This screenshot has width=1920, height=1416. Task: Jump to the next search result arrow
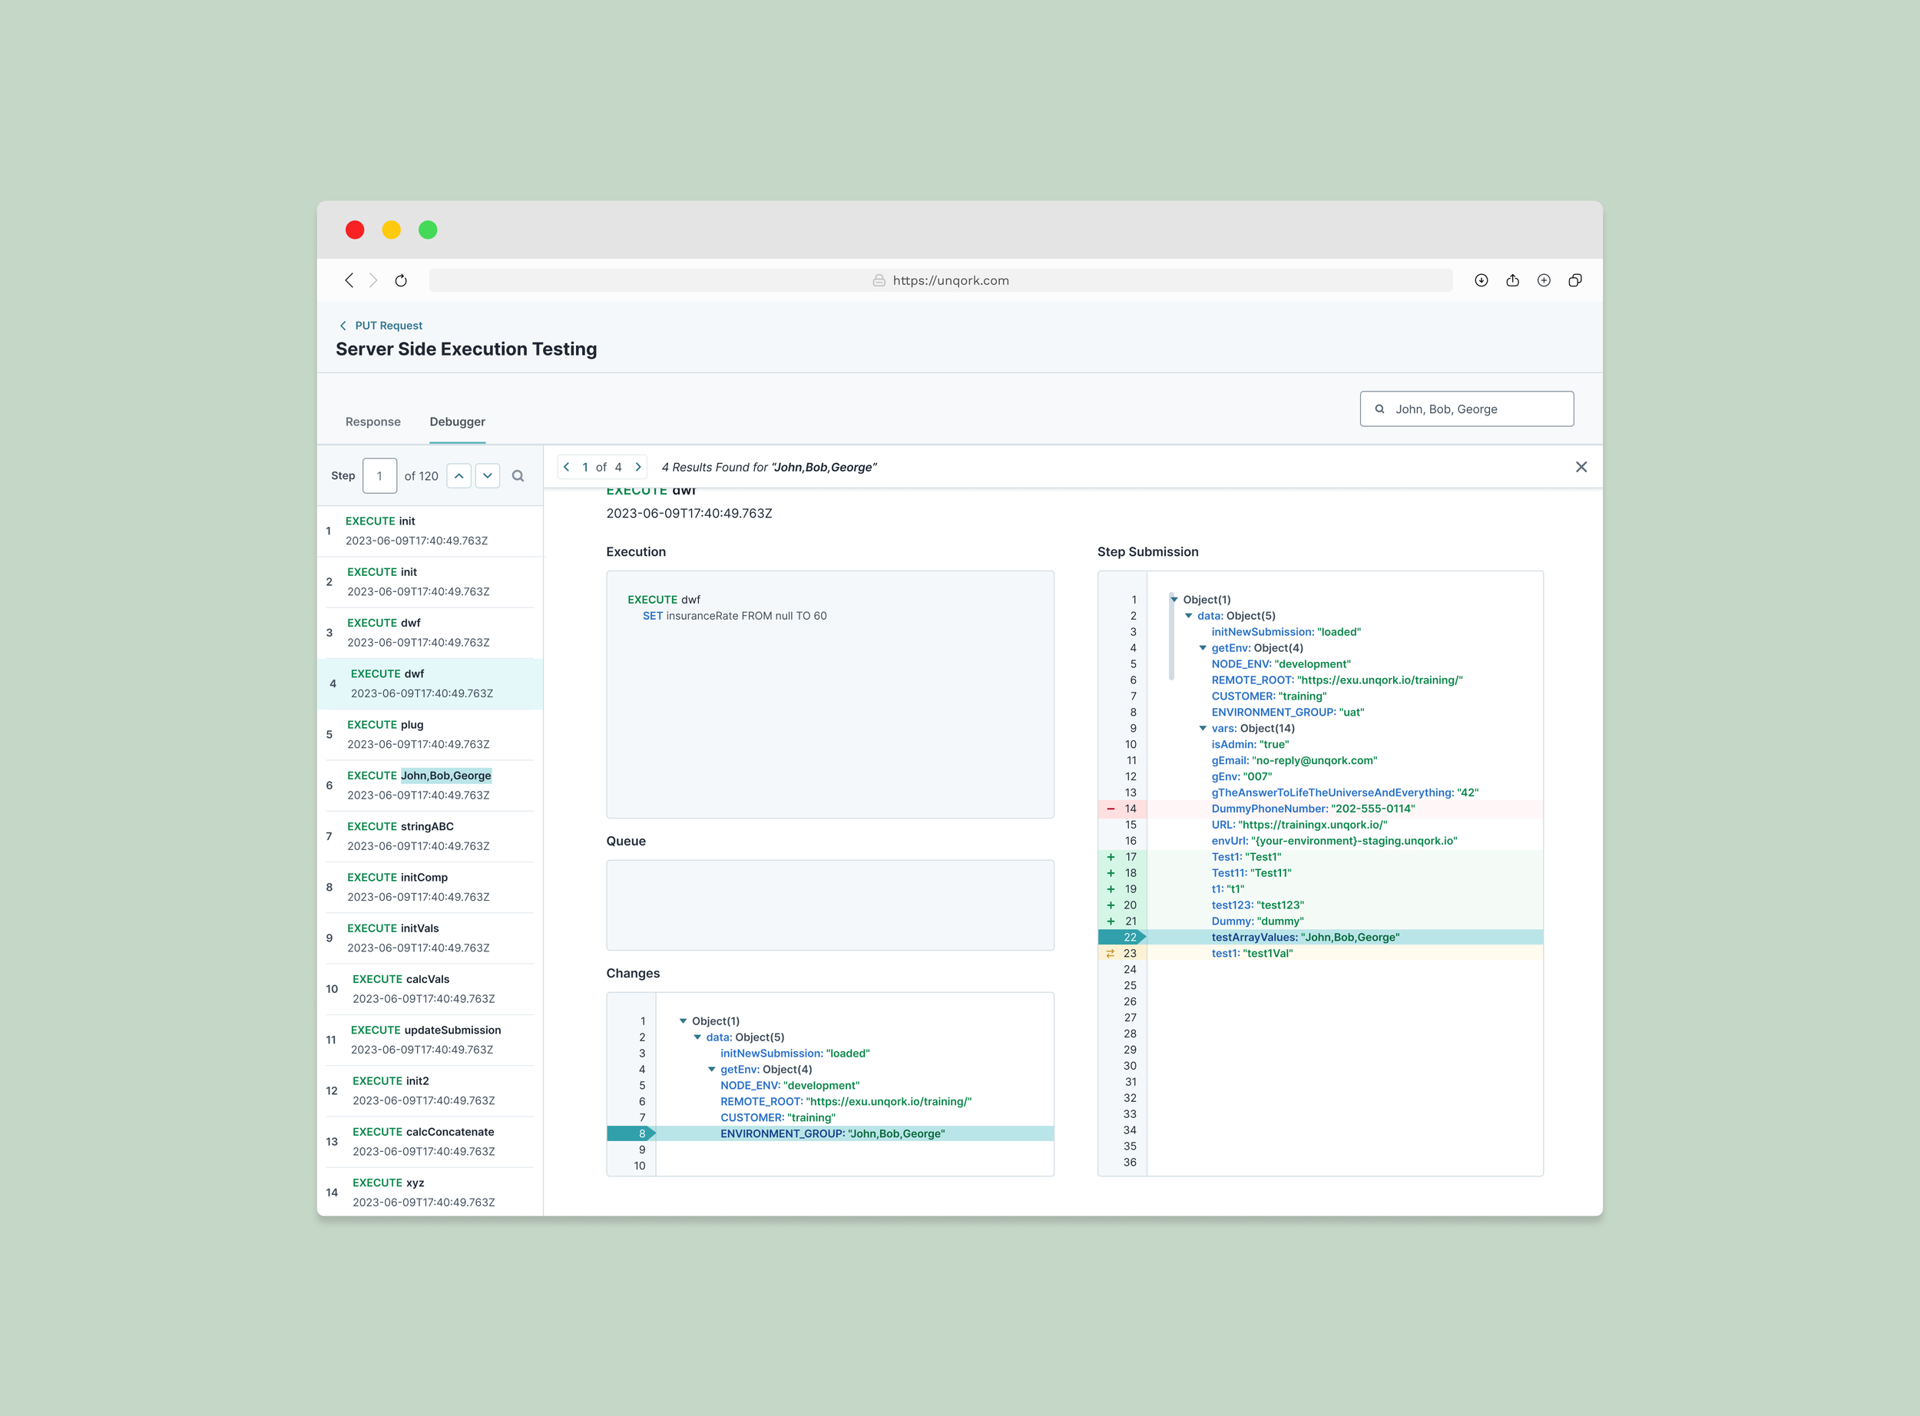(x=638, y=467)
